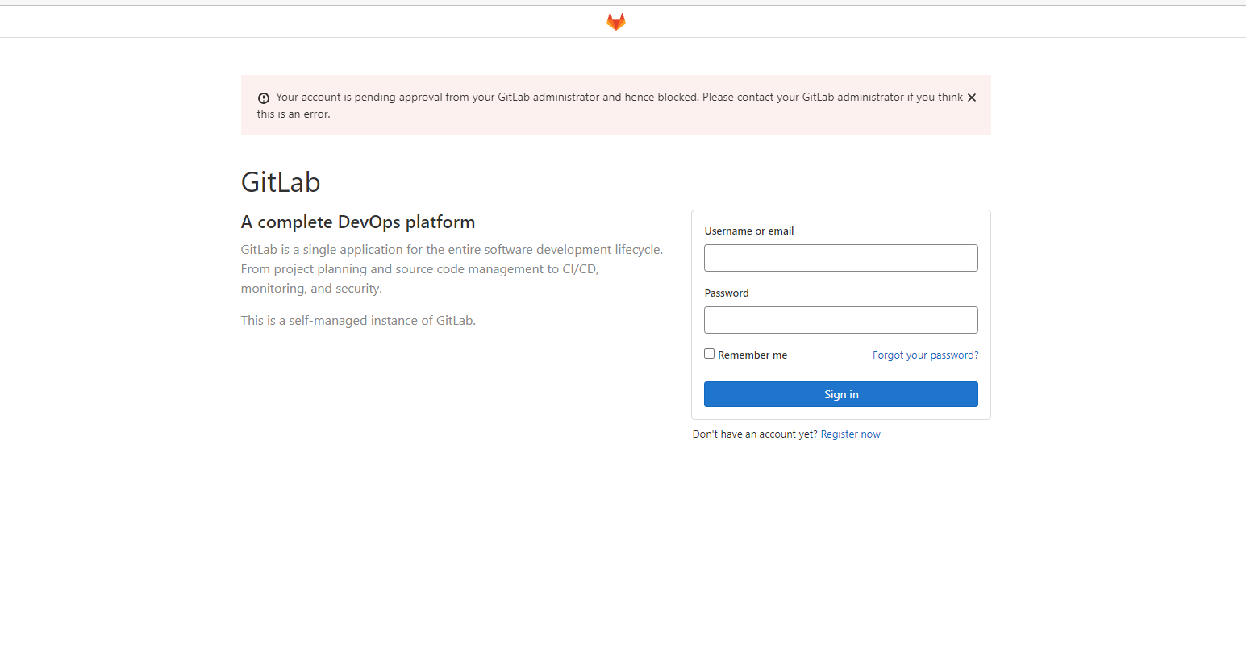Click the Remember me label text
The height and width of the screenshot is (669, 1246).
(x=752, y=355)
